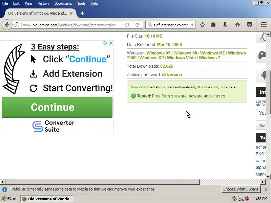The height and width of the screenshot is (203, 271).
Task: Show bookmarks list icon
Action: click(213, 25)
